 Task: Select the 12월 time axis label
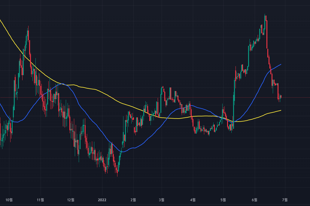[71, 200]
